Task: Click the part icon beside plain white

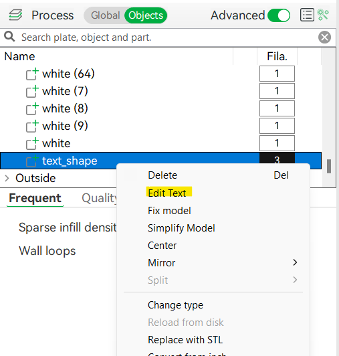Action: 32,143
